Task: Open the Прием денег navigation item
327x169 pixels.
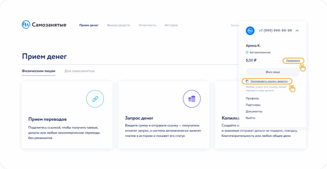Action: (89, 25)
